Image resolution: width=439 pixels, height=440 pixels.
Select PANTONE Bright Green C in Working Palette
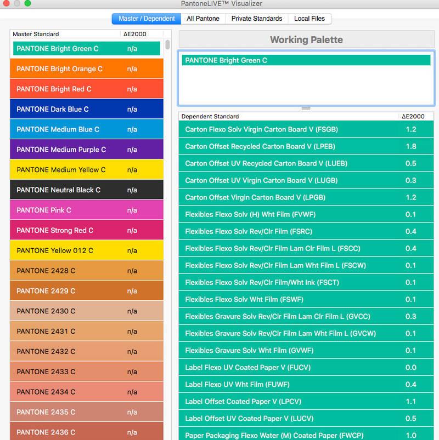306,60
